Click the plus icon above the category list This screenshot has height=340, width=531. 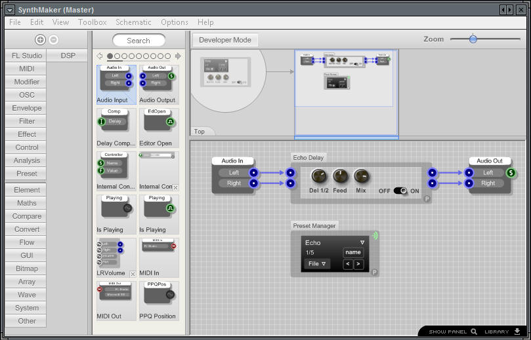pos(40,40)
